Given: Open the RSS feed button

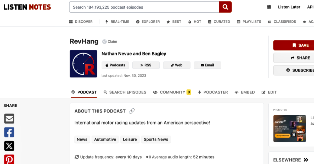Looking at the screenshot, I should [x=146, y=65].
